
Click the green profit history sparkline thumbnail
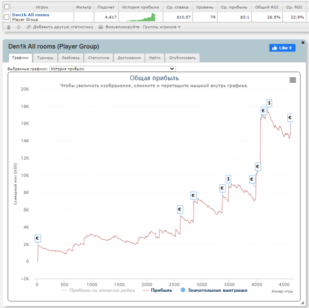141,17
